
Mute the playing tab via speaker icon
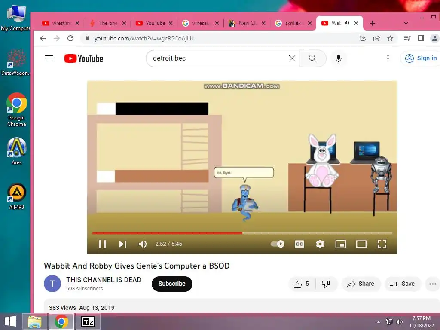[x=347, y=23]
